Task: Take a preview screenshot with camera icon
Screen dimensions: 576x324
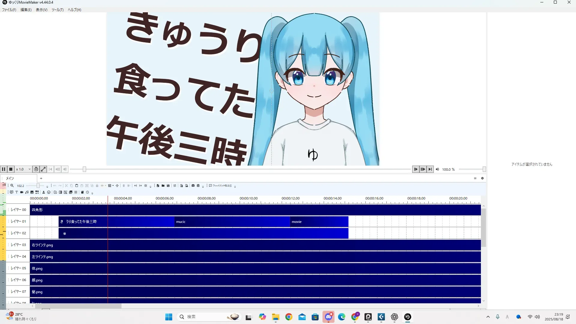Action: (193, 186)
